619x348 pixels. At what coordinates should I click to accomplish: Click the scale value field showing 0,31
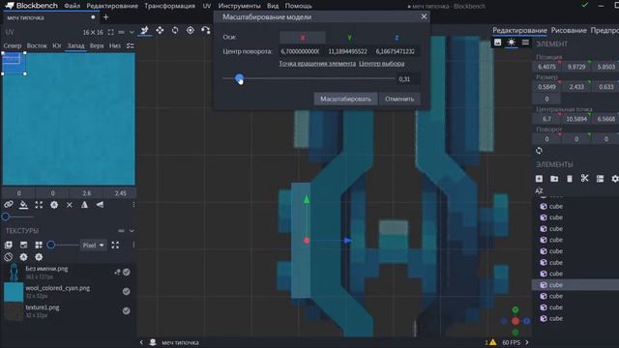point(407,79)
